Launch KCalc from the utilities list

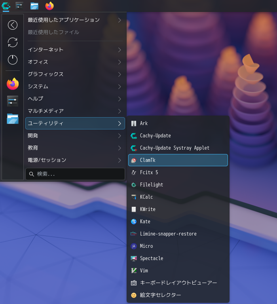coord(178,197)
